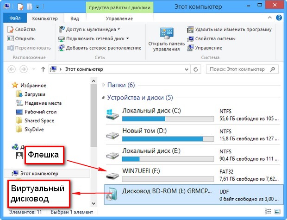The width and height of the screenshot is (287, 220).
Task: Click the usage bar of drive C:
Action: [x=168, y=119]
